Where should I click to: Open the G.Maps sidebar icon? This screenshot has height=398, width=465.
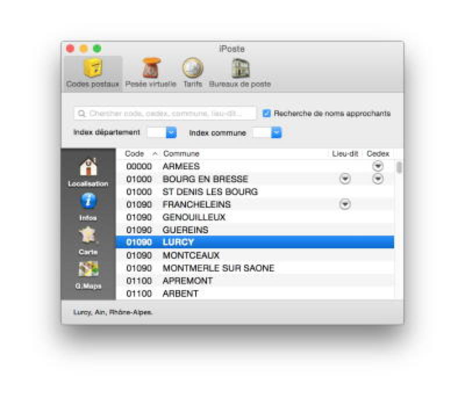[x=88, y=270]
